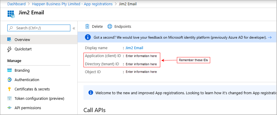Open Certificates & secrets menu item

pos(39,89)
